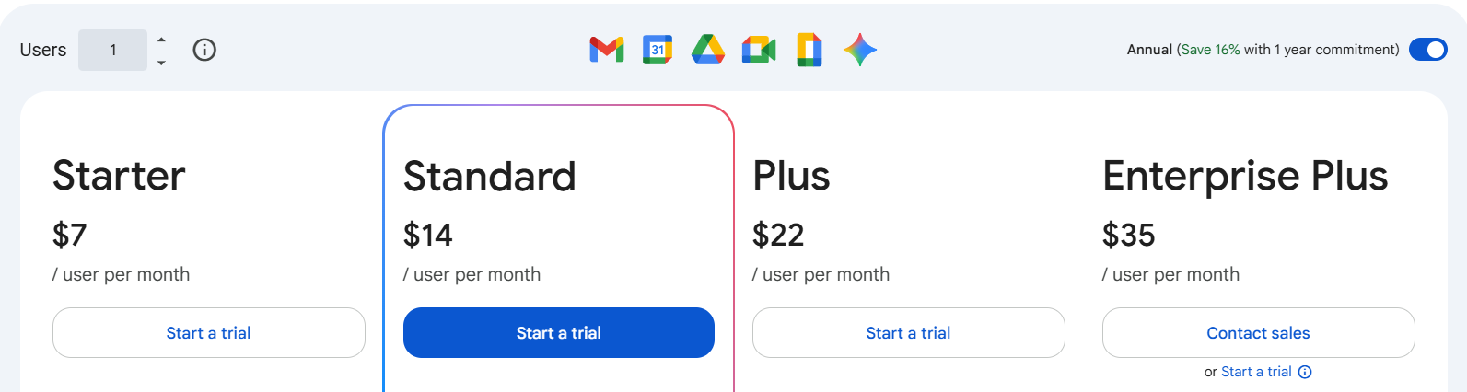Start a trial for Plus plan
This screenshot has width=1467, height=392.
point(909,333)
